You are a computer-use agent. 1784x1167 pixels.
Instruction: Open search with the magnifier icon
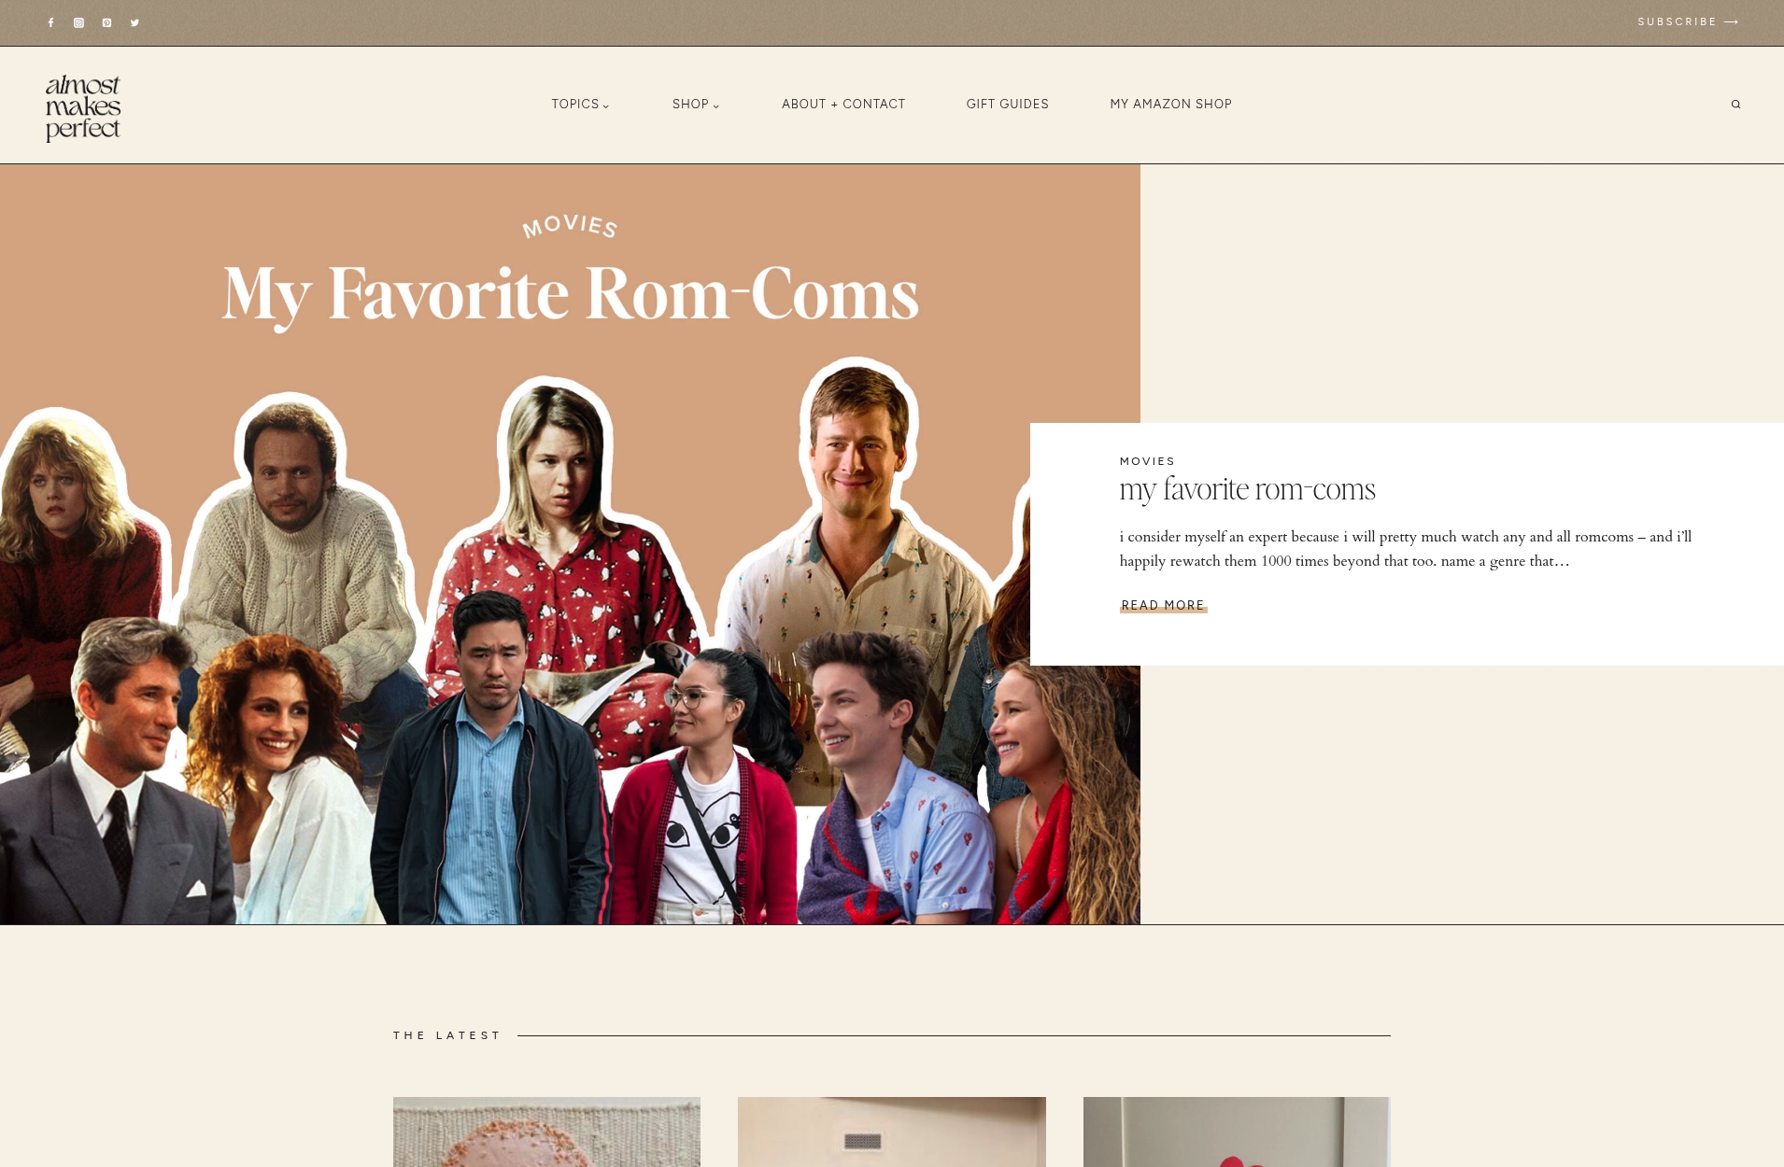coord(1735,105)
